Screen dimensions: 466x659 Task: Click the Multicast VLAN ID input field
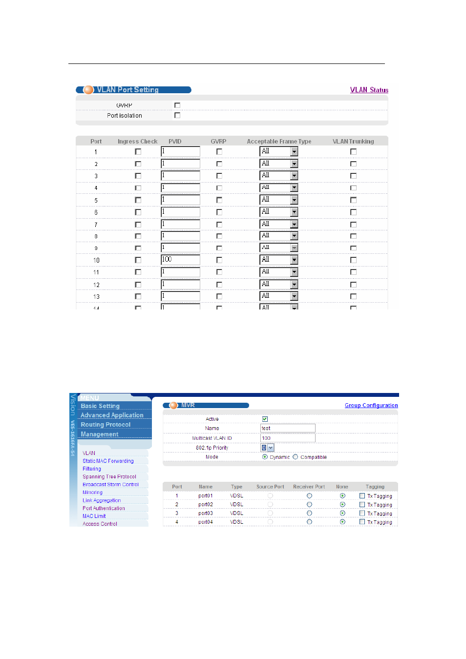[x=288, y=438]
